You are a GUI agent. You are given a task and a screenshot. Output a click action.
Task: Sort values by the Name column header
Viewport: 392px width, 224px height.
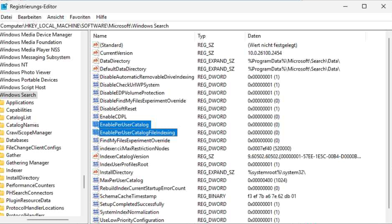pos(143,36)
